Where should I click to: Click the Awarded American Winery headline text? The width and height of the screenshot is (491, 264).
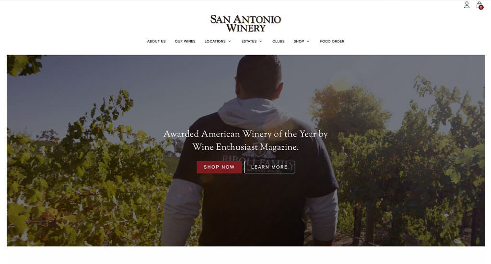pos(245,134)
